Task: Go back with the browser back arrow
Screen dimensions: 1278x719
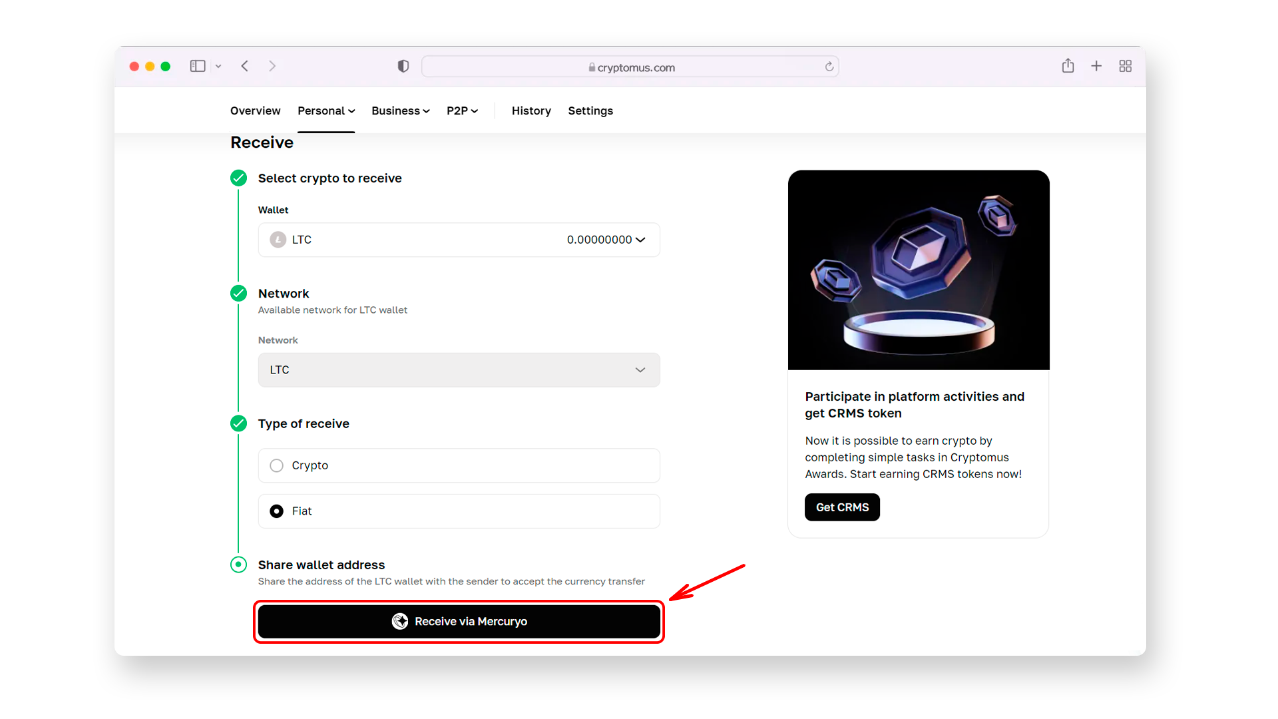Action: tap(245, 66)
